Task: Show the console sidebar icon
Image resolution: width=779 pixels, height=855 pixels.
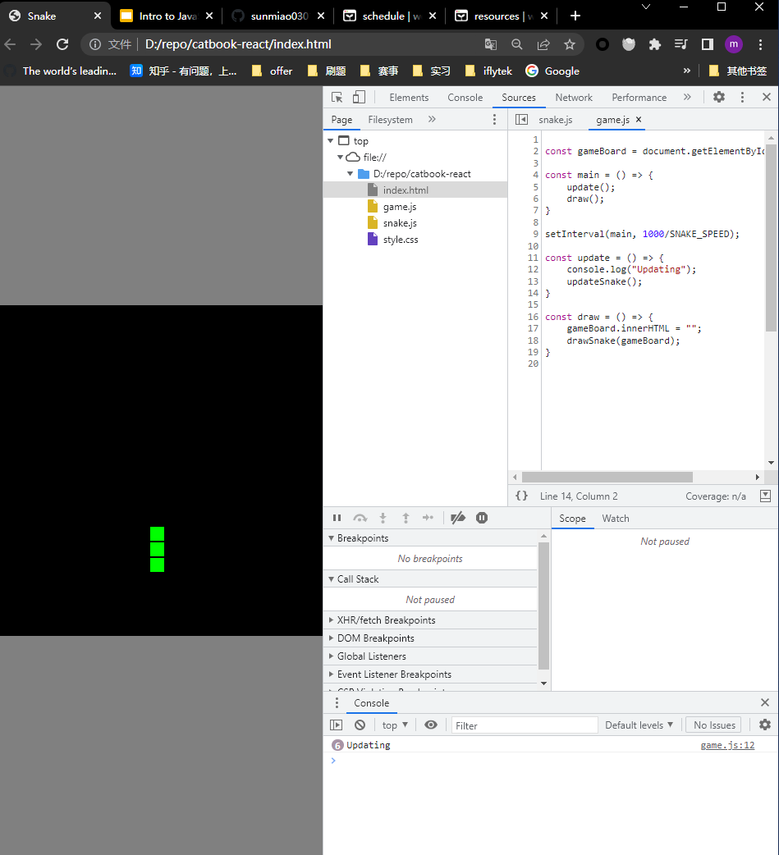Action: 336,725
